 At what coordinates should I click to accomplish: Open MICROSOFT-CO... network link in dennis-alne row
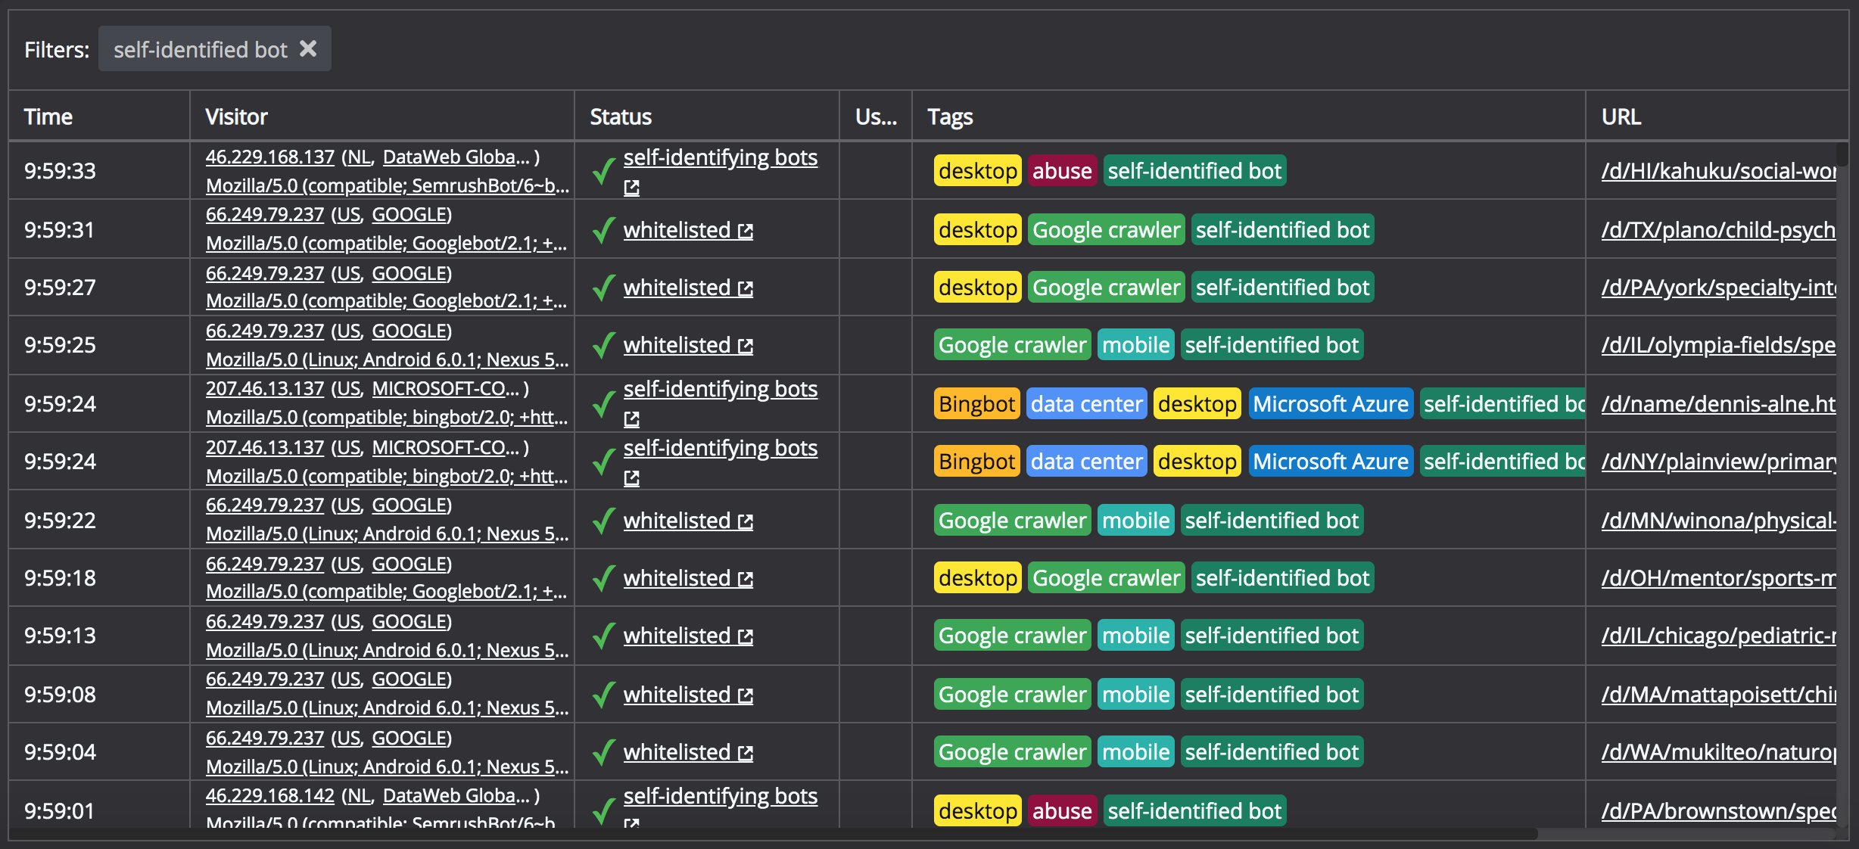tap(446, 388)
